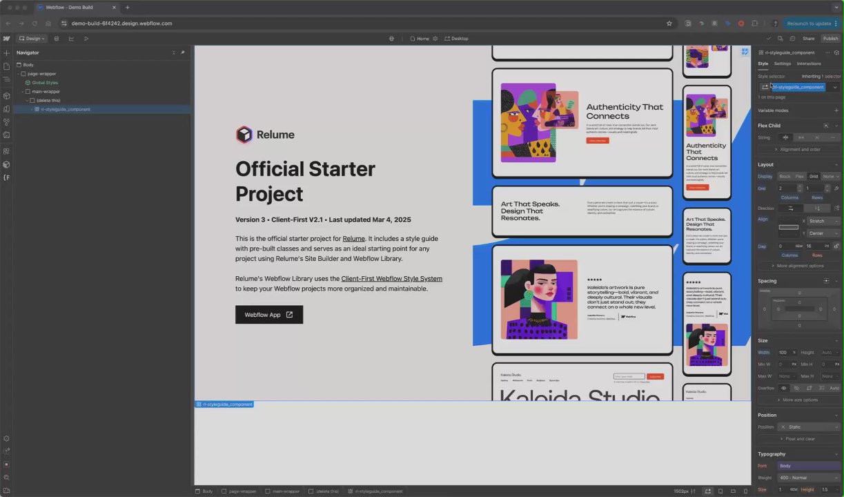
Task: Open the Display None dropdown
Action: tap(831, 176)
